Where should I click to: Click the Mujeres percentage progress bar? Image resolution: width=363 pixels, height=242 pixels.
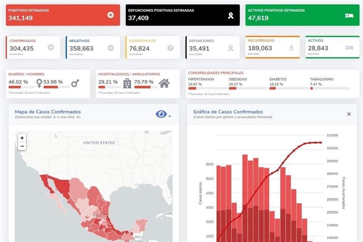pyautogui.click(x=22, y=87)
